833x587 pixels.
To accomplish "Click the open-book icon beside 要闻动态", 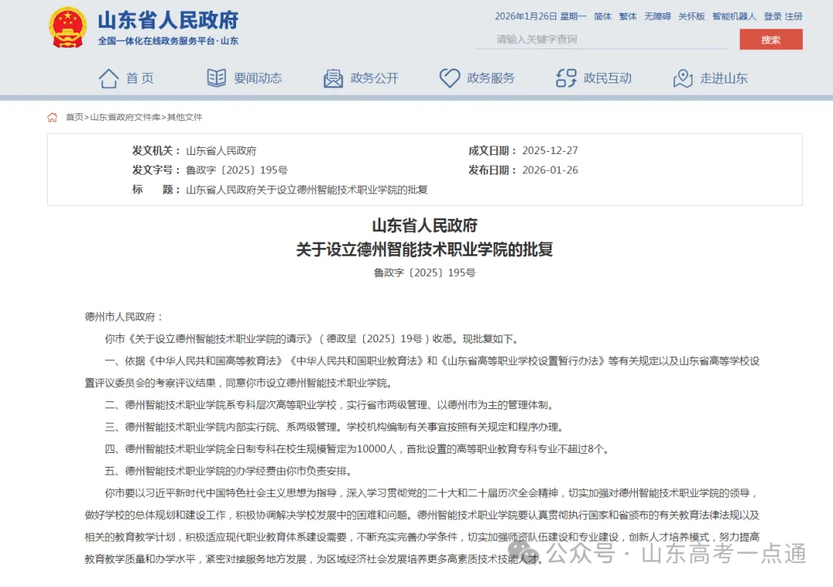I will (216, 78).
